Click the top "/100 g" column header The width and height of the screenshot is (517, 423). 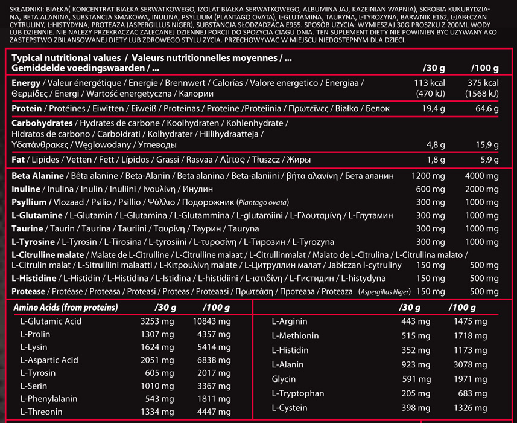coord(486,68)
